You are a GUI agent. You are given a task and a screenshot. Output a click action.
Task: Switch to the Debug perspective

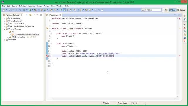(181, 10)
